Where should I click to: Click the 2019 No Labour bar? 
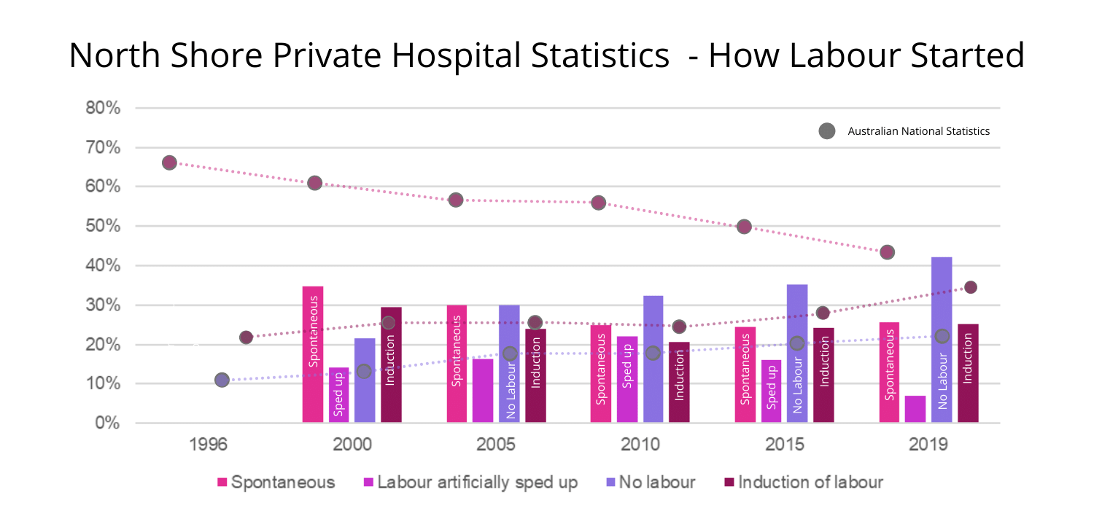pos(942,340)
